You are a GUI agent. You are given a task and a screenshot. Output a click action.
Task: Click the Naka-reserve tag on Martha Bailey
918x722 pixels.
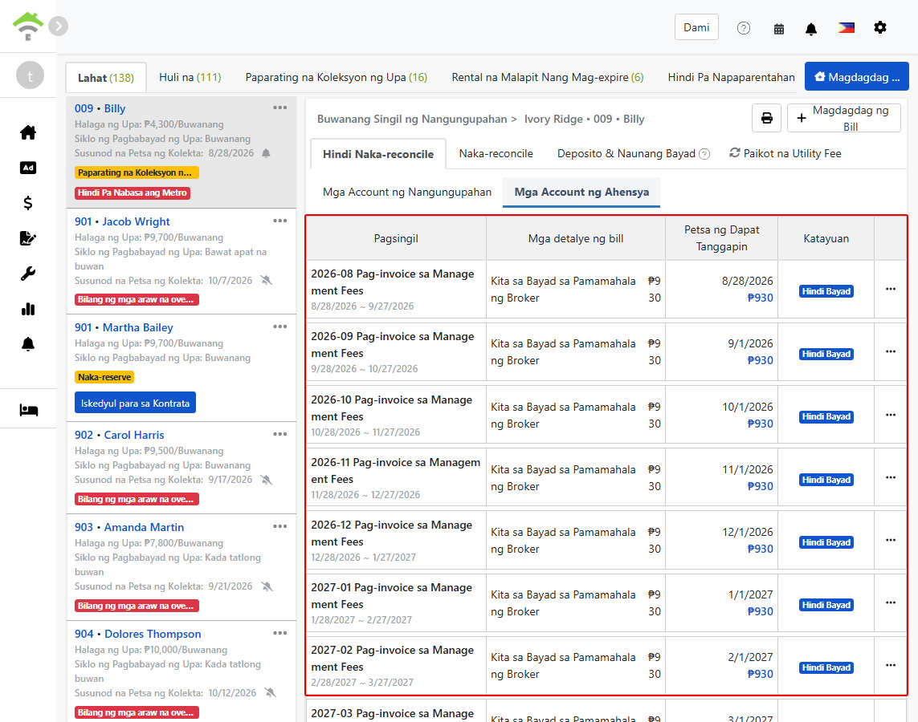click(x=104, y=377)
